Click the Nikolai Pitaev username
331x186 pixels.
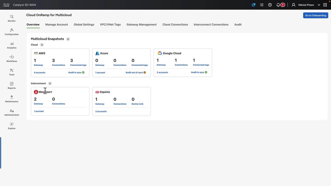click(x=306, y=5)
